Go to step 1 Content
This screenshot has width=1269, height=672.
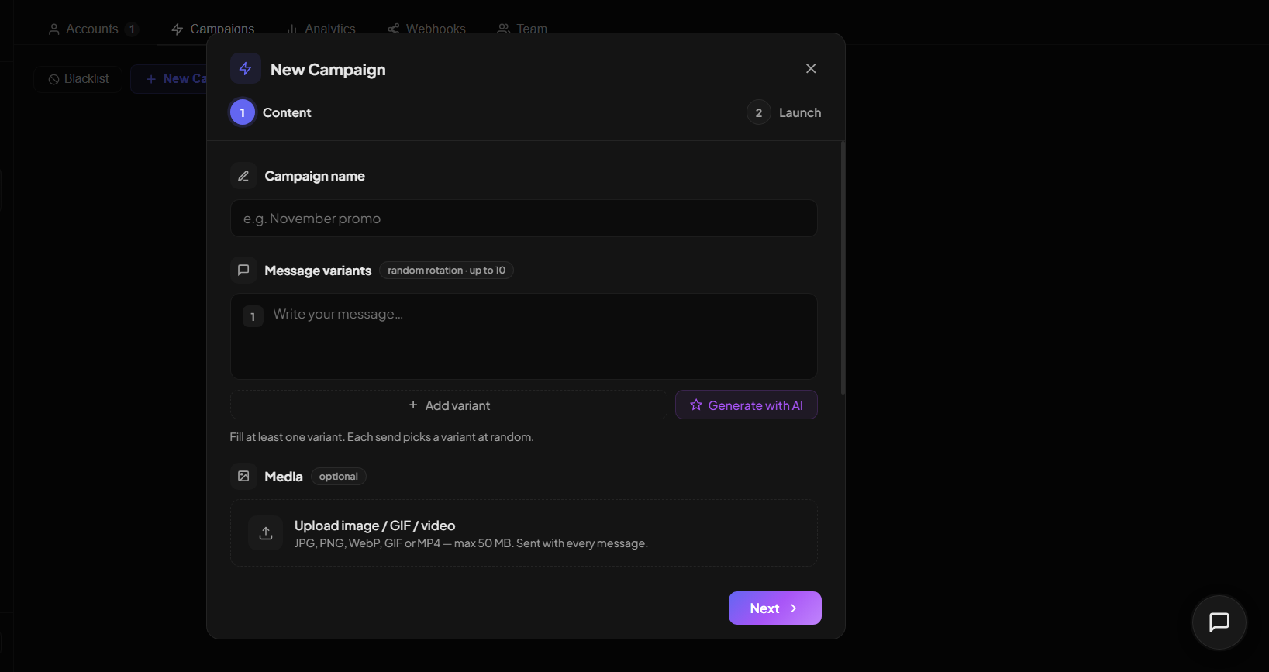click(243, 112)
